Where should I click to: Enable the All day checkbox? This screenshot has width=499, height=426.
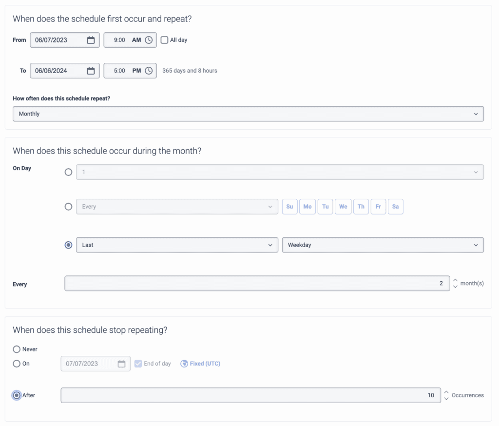click(x=165, y=40)
